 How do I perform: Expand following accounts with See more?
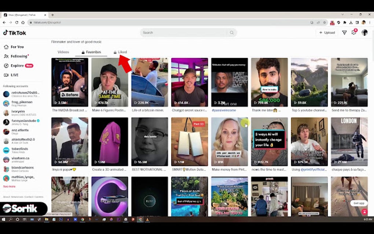pyautogui.click(x=9, y=187)
